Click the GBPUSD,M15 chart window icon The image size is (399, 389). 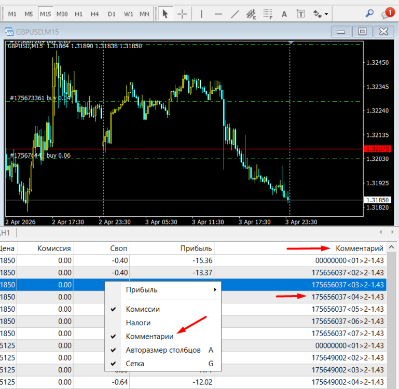tap(9, 32)
